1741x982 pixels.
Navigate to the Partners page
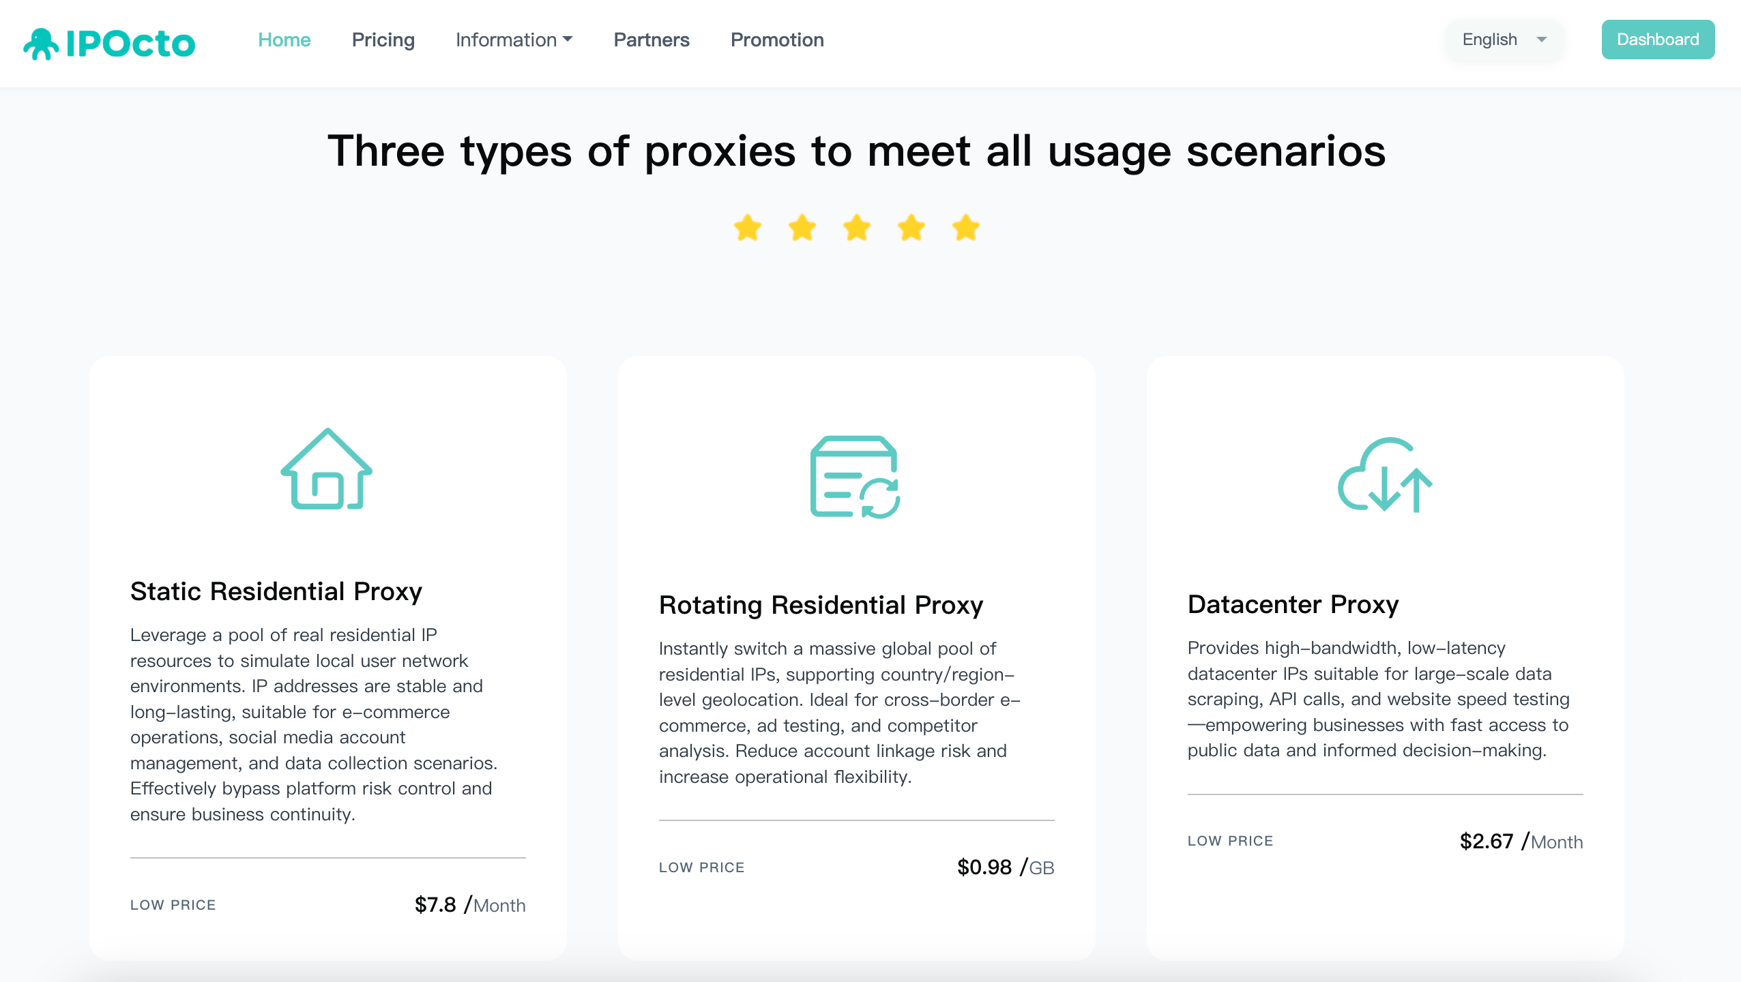[x=652, y=40]
